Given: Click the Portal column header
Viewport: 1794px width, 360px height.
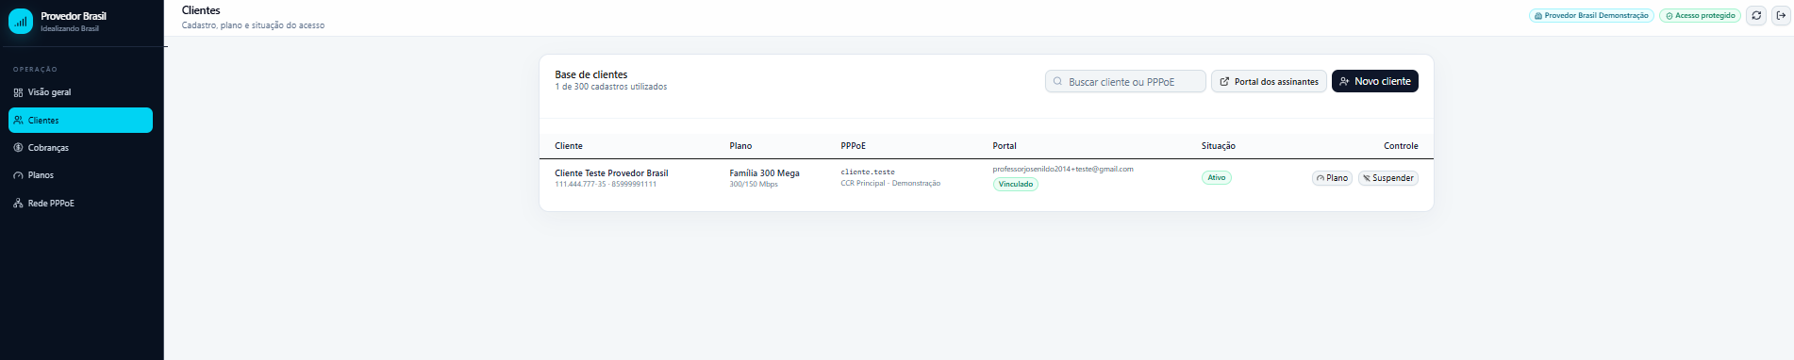Looking at the screenshot, I should click(x=1005, y=146).
